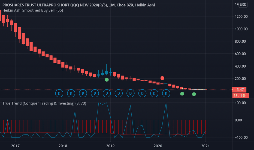The image size is (254, 150).
Task: Click the −100.00 True Trend scale label
Action: [x=241, y=137]
